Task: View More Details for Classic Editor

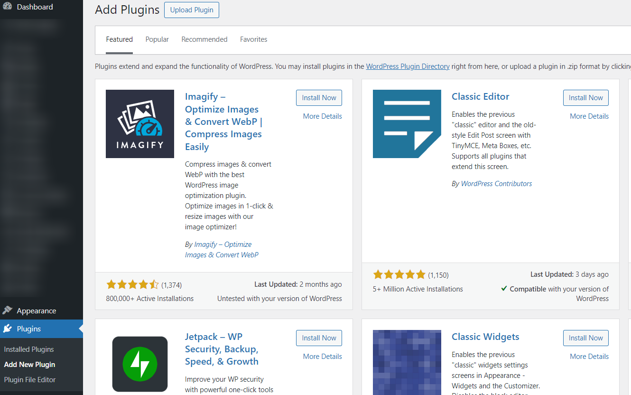Action: [589, 116]
